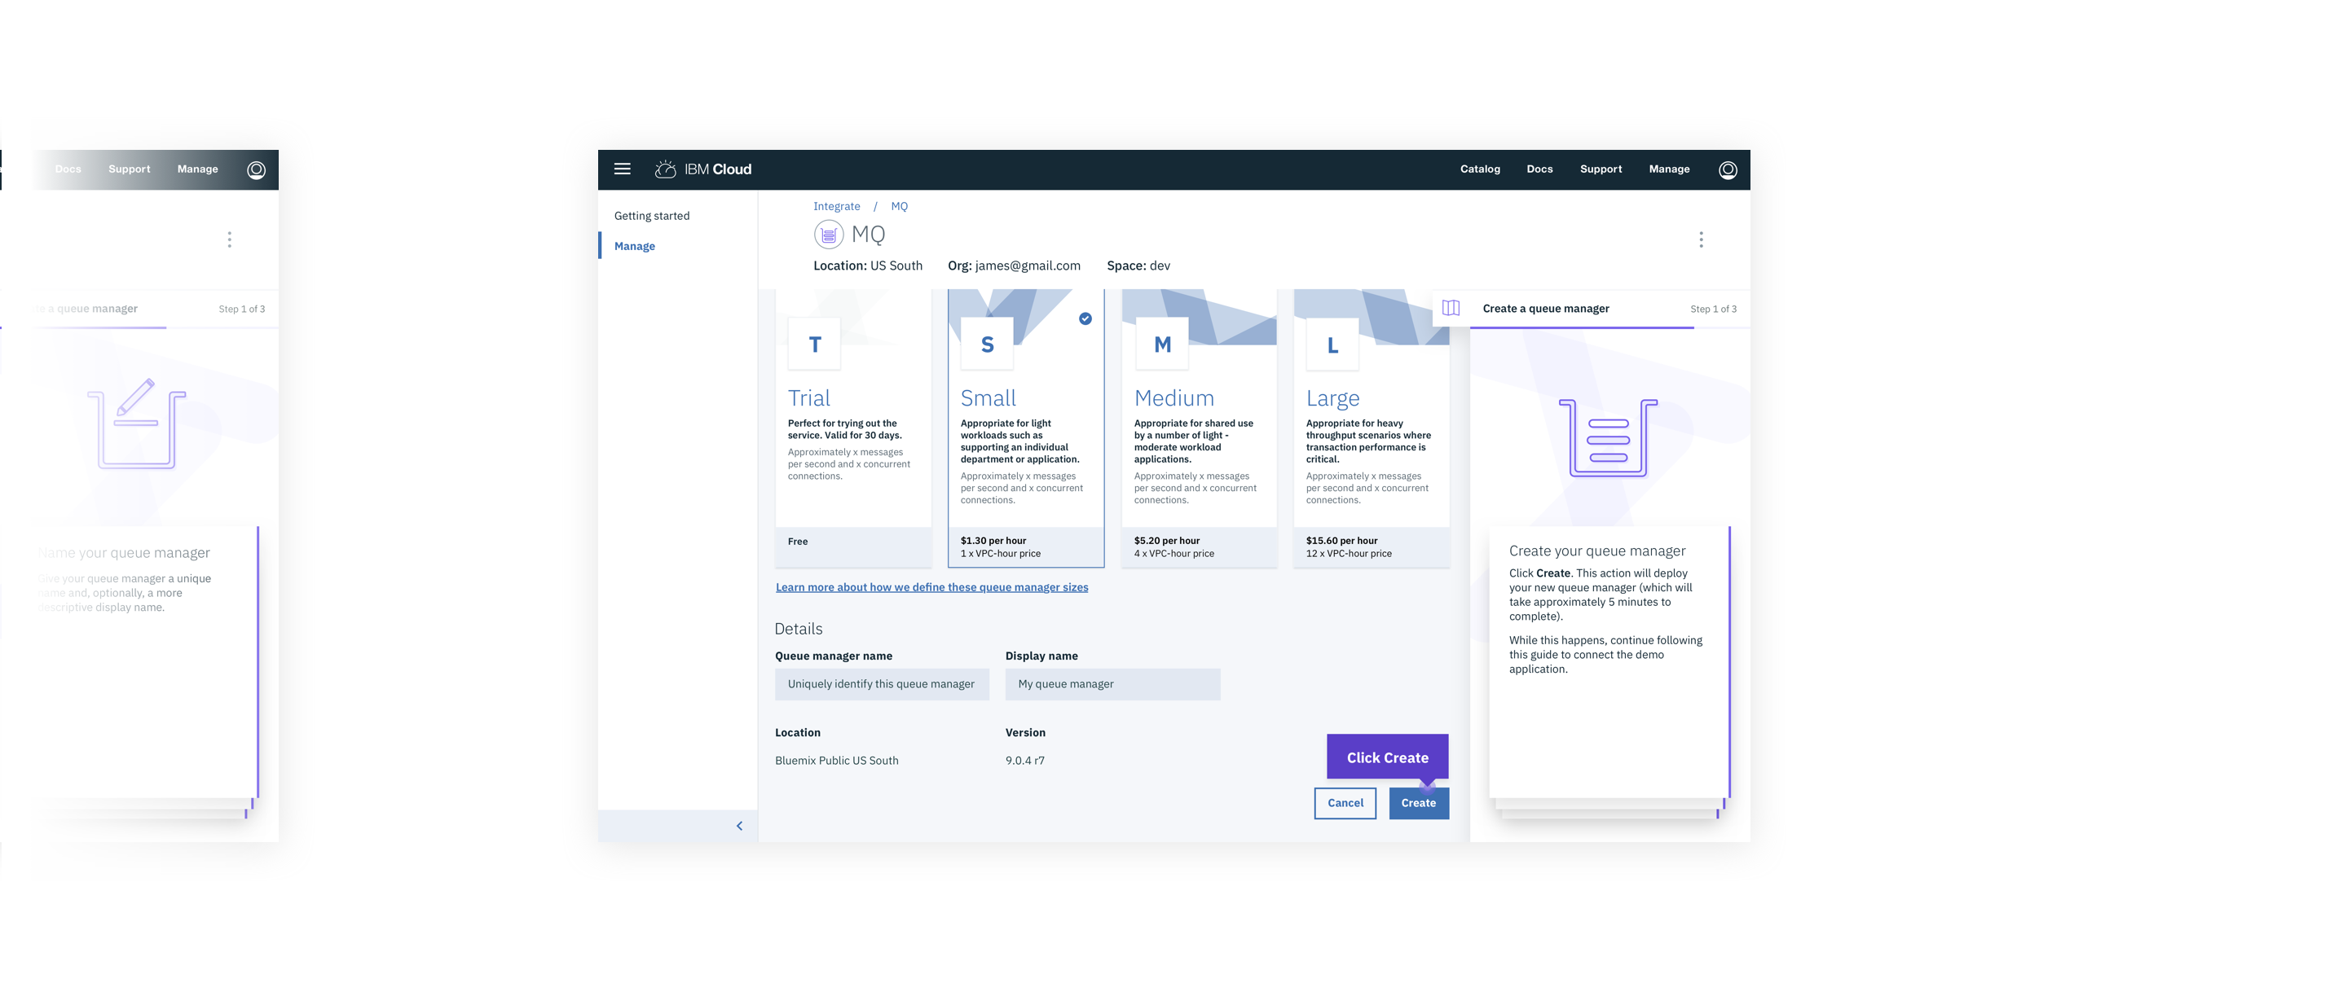
Task: Select the Trial plan card
Action: 852,428
